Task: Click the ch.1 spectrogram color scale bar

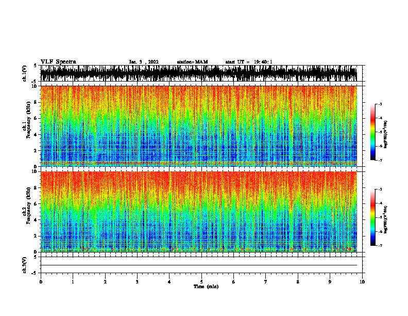Action: [372, 132]
